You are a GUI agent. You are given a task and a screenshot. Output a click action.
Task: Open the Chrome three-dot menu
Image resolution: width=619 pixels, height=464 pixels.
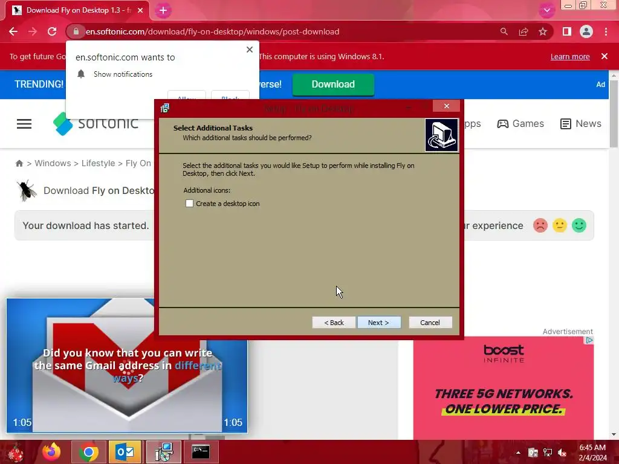tap(606, 31)
